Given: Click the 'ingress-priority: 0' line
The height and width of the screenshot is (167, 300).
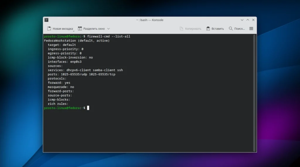Looking at the screenshot, I should pyautogui.click(x=66, y=49).
